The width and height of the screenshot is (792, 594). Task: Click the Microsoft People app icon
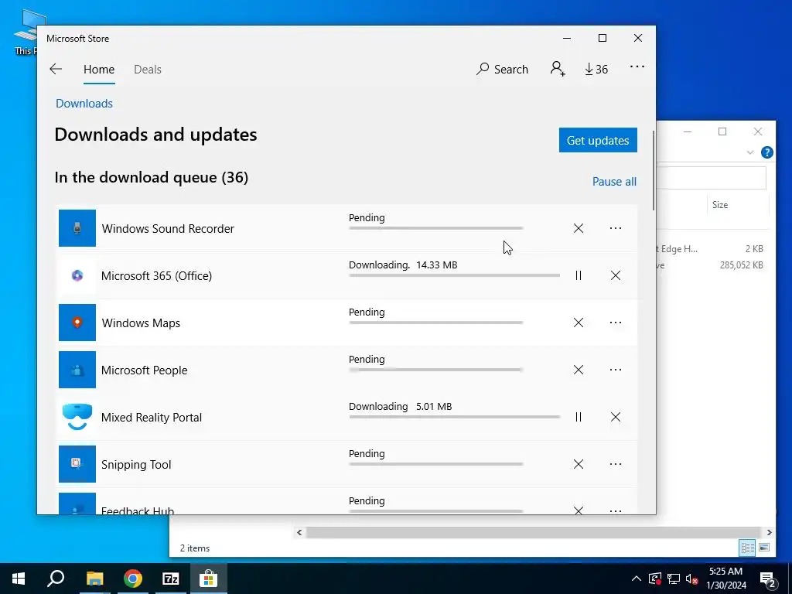click(77, 370)
